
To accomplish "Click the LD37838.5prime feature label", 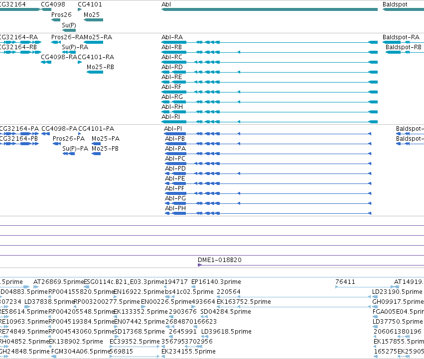I will [49, 302].
